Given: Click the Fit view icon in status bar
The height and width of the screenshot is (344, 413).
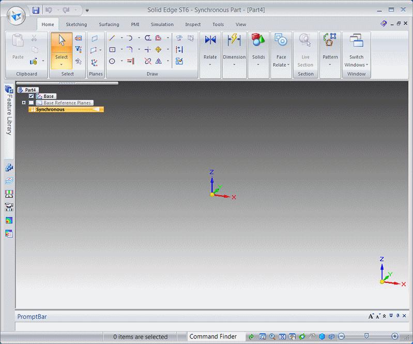Looking at the screenshot, I should 282,336.
